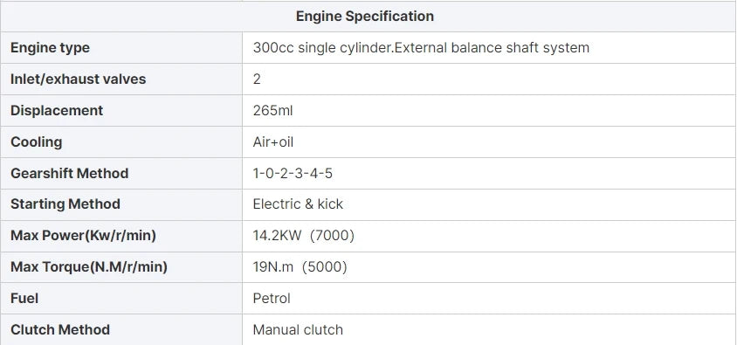Click the 14.2KW (7000) power value
Viewport: 737px width, 345px height.
point(304,236)
